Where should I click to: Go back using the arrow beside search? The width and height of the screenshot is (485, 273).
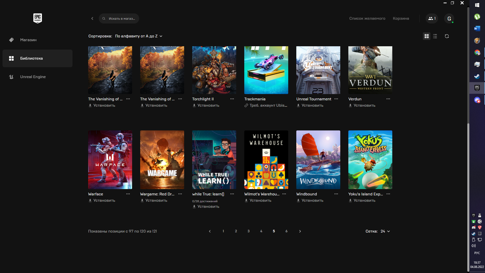pos(92,18)
